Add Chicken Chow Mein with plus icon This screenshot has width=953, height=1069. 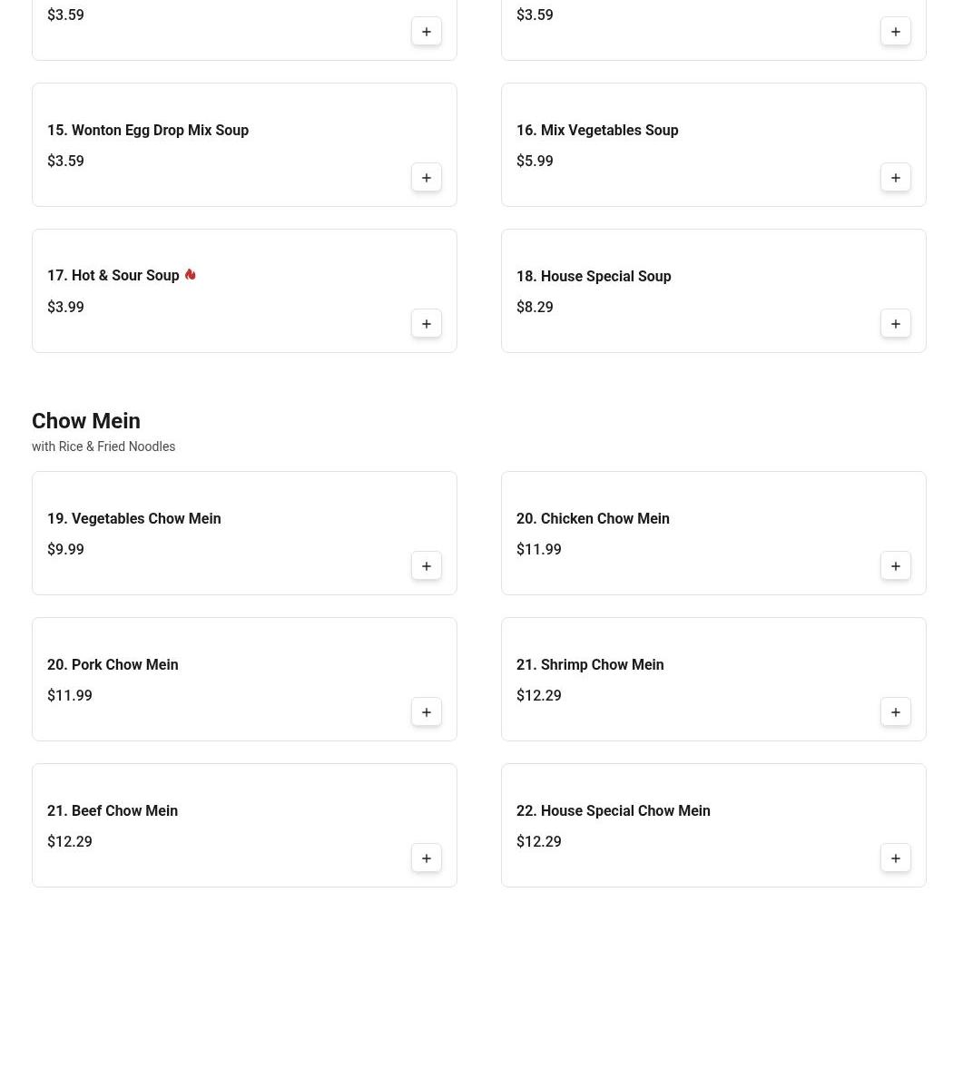(896, 566)
